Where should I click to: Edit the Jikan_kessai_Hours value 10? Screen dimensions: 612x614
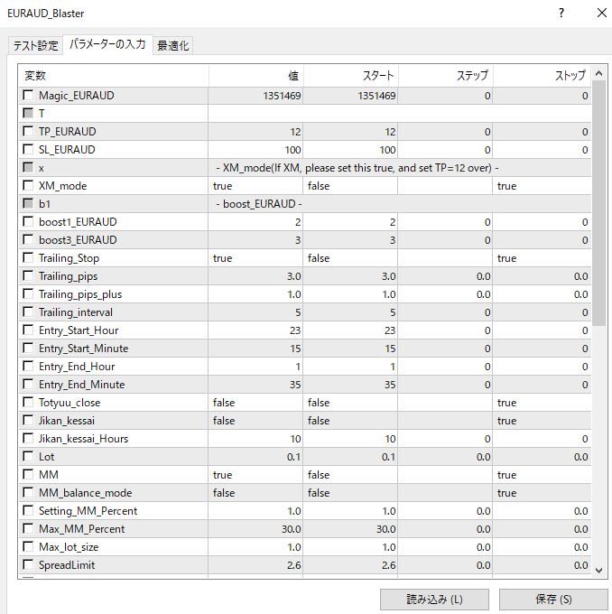pos(255,439)
